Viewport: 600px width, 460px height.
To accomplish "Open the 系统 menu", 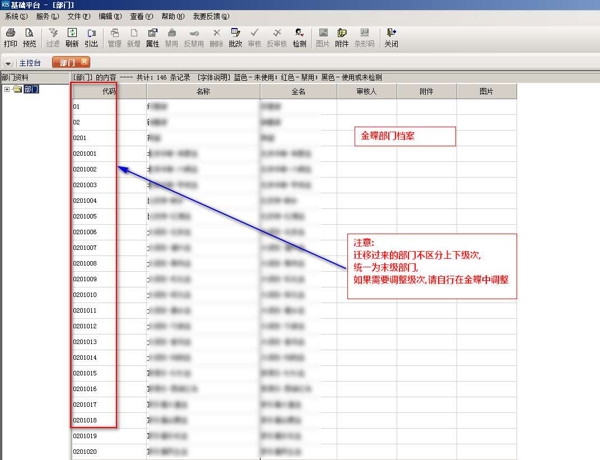I will coord(16,17).
